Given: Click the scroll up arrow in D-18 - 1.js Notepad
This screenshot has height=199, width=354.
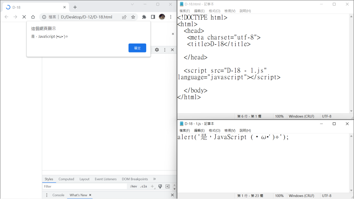Looking at the screenshot, I should tap(351, 136).
